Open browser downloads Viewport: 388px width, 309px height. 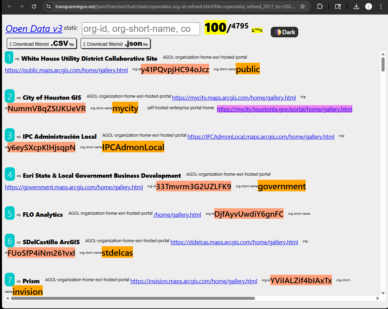pos(356,7)
